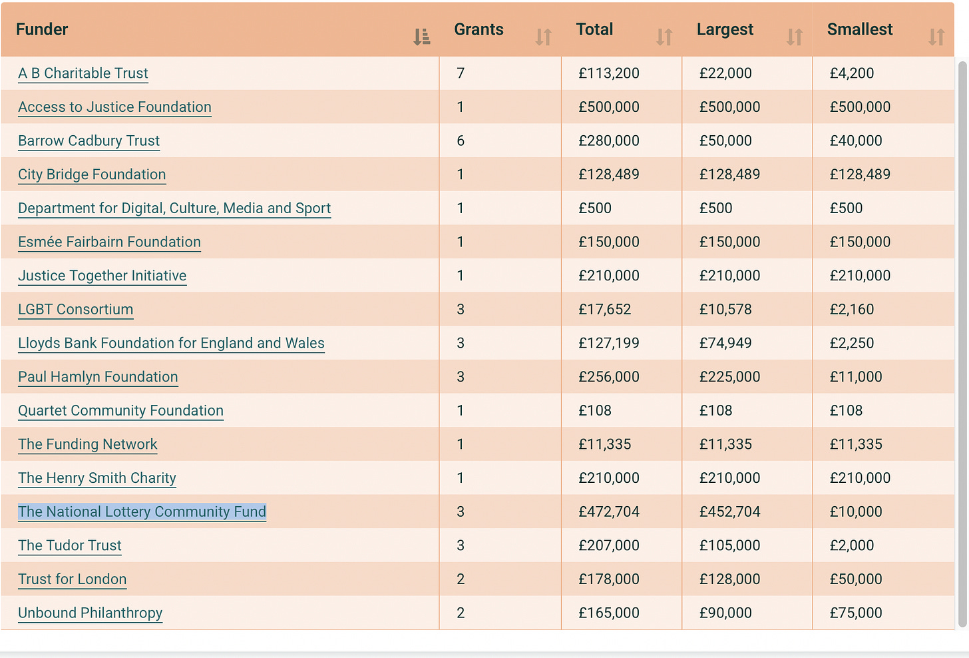Viewport: 969px width, 658px height.
Task: Open Paul Hamlyn Foundation link
Action: click(x=98, y=377)
